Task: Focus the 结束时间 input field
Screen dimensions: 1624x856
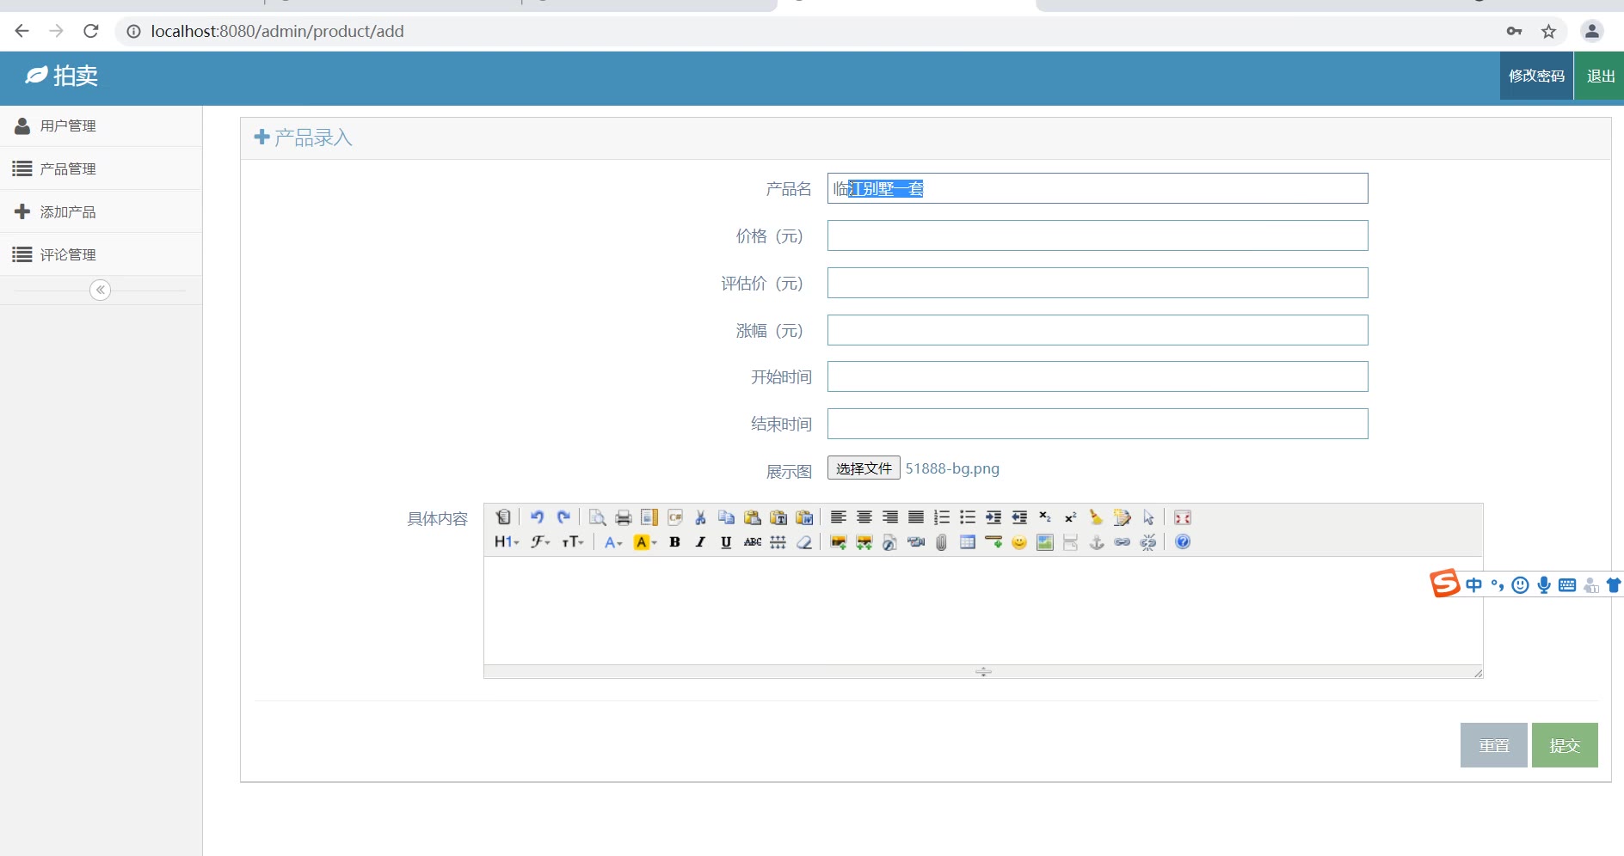Action: [1098, 424]
